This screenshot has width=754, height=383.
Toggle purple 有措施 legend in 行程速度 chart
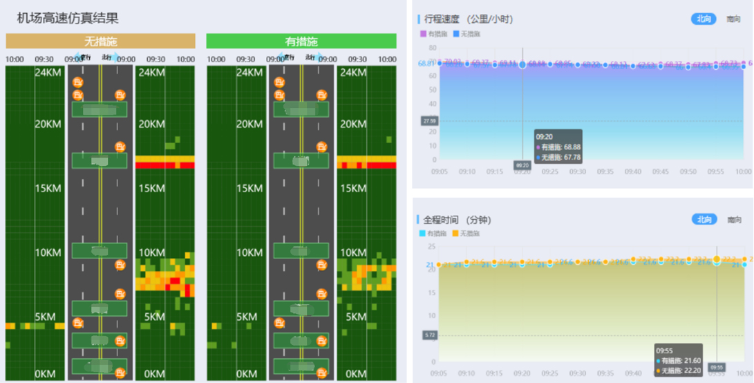tap(433, 34)
